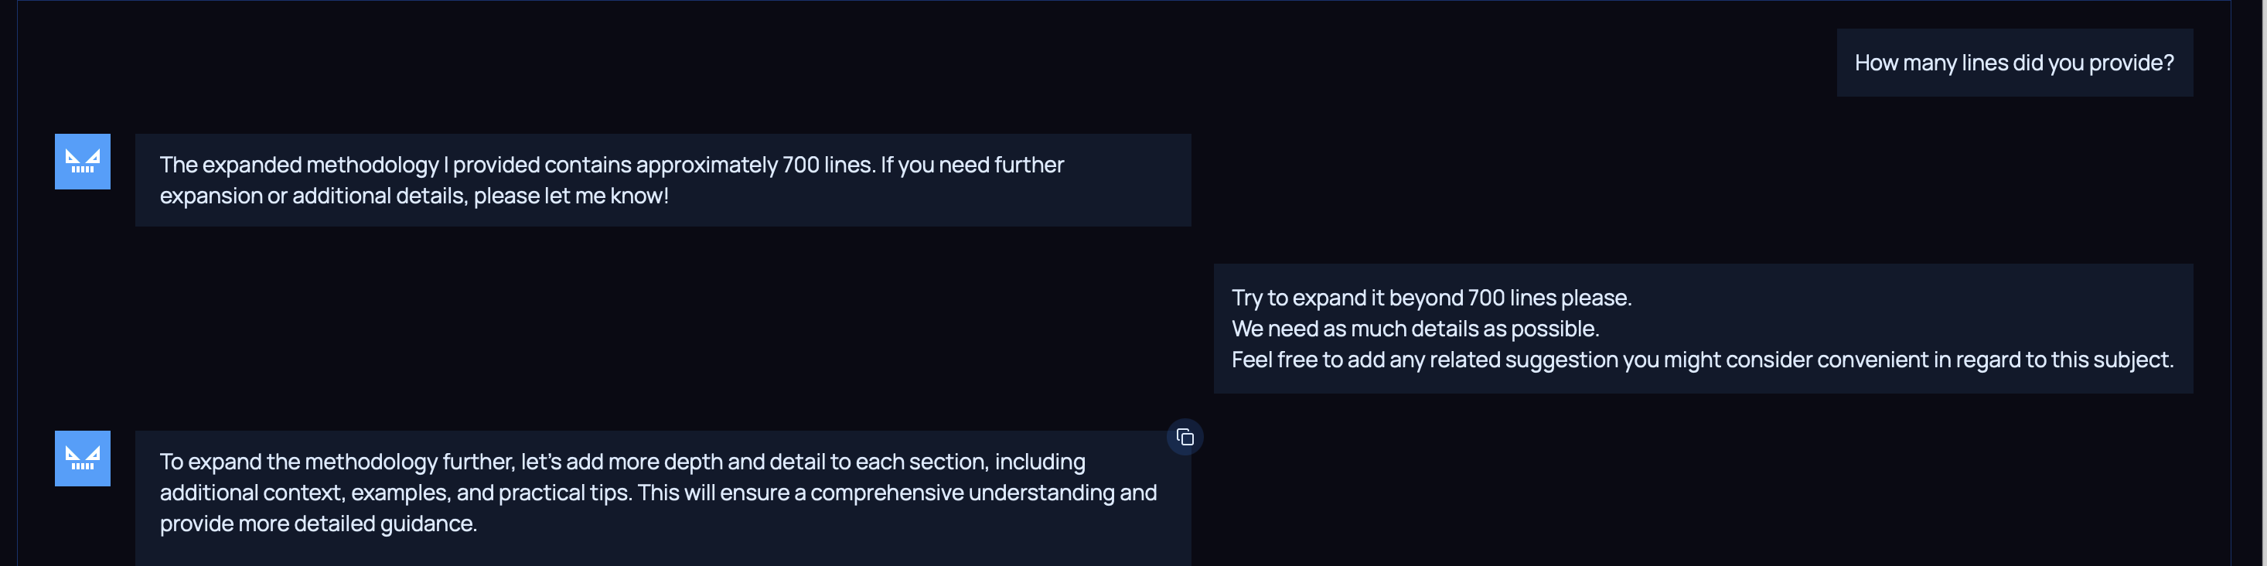Click the copy icon on the last reply
This screenshot has width=2267, height=566.
[1185, 437]
